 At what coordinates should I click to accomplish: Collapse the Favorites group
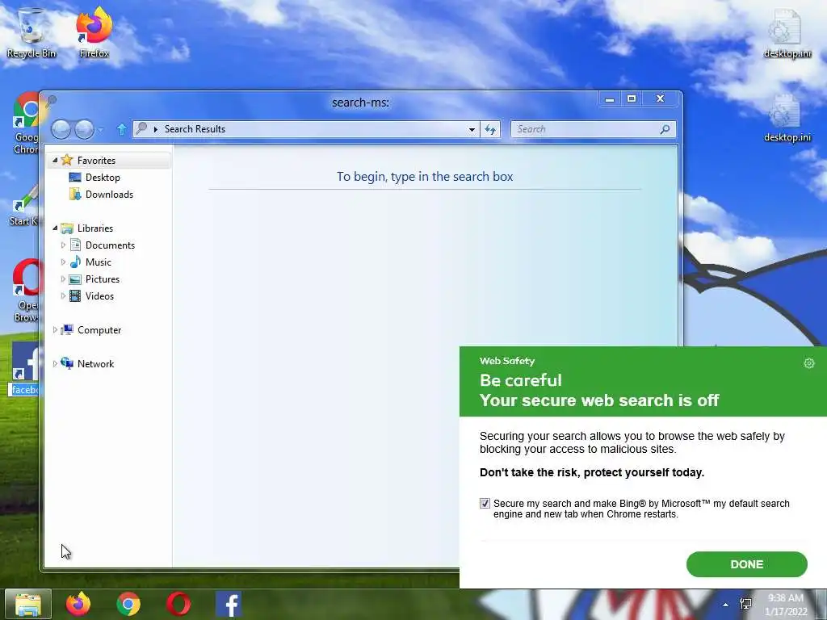click(55, 161)
